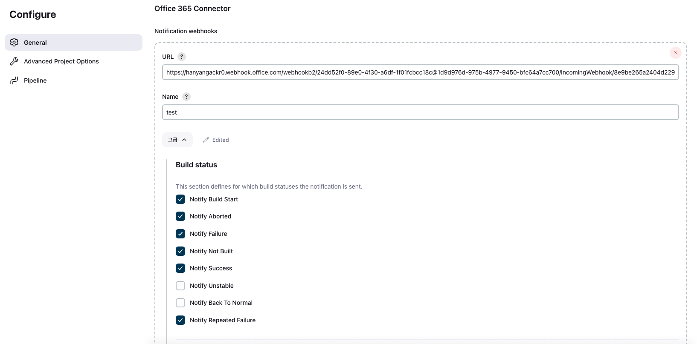Click the pencil Edited icon

click(206, 140)
